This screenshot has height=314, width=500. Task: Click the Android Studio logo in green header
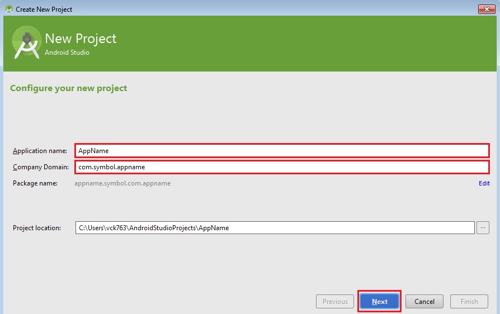26,42
